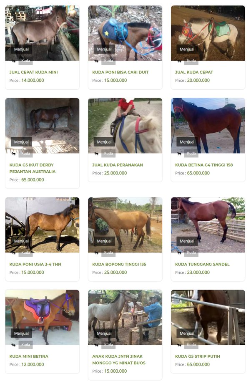
Task: Open the JUAL CEPAT KUDA MINI listing title
Action: coord(33,72)
